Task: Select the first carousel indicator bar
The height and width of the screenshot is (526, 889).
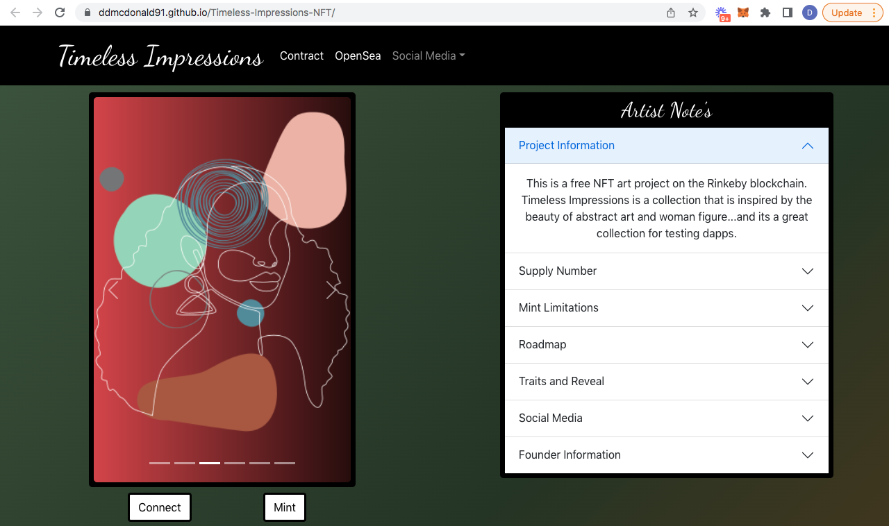Action: 159,462
